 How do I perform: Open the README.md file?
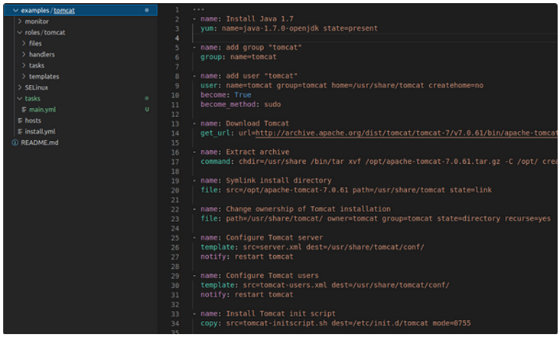point(40,142)
